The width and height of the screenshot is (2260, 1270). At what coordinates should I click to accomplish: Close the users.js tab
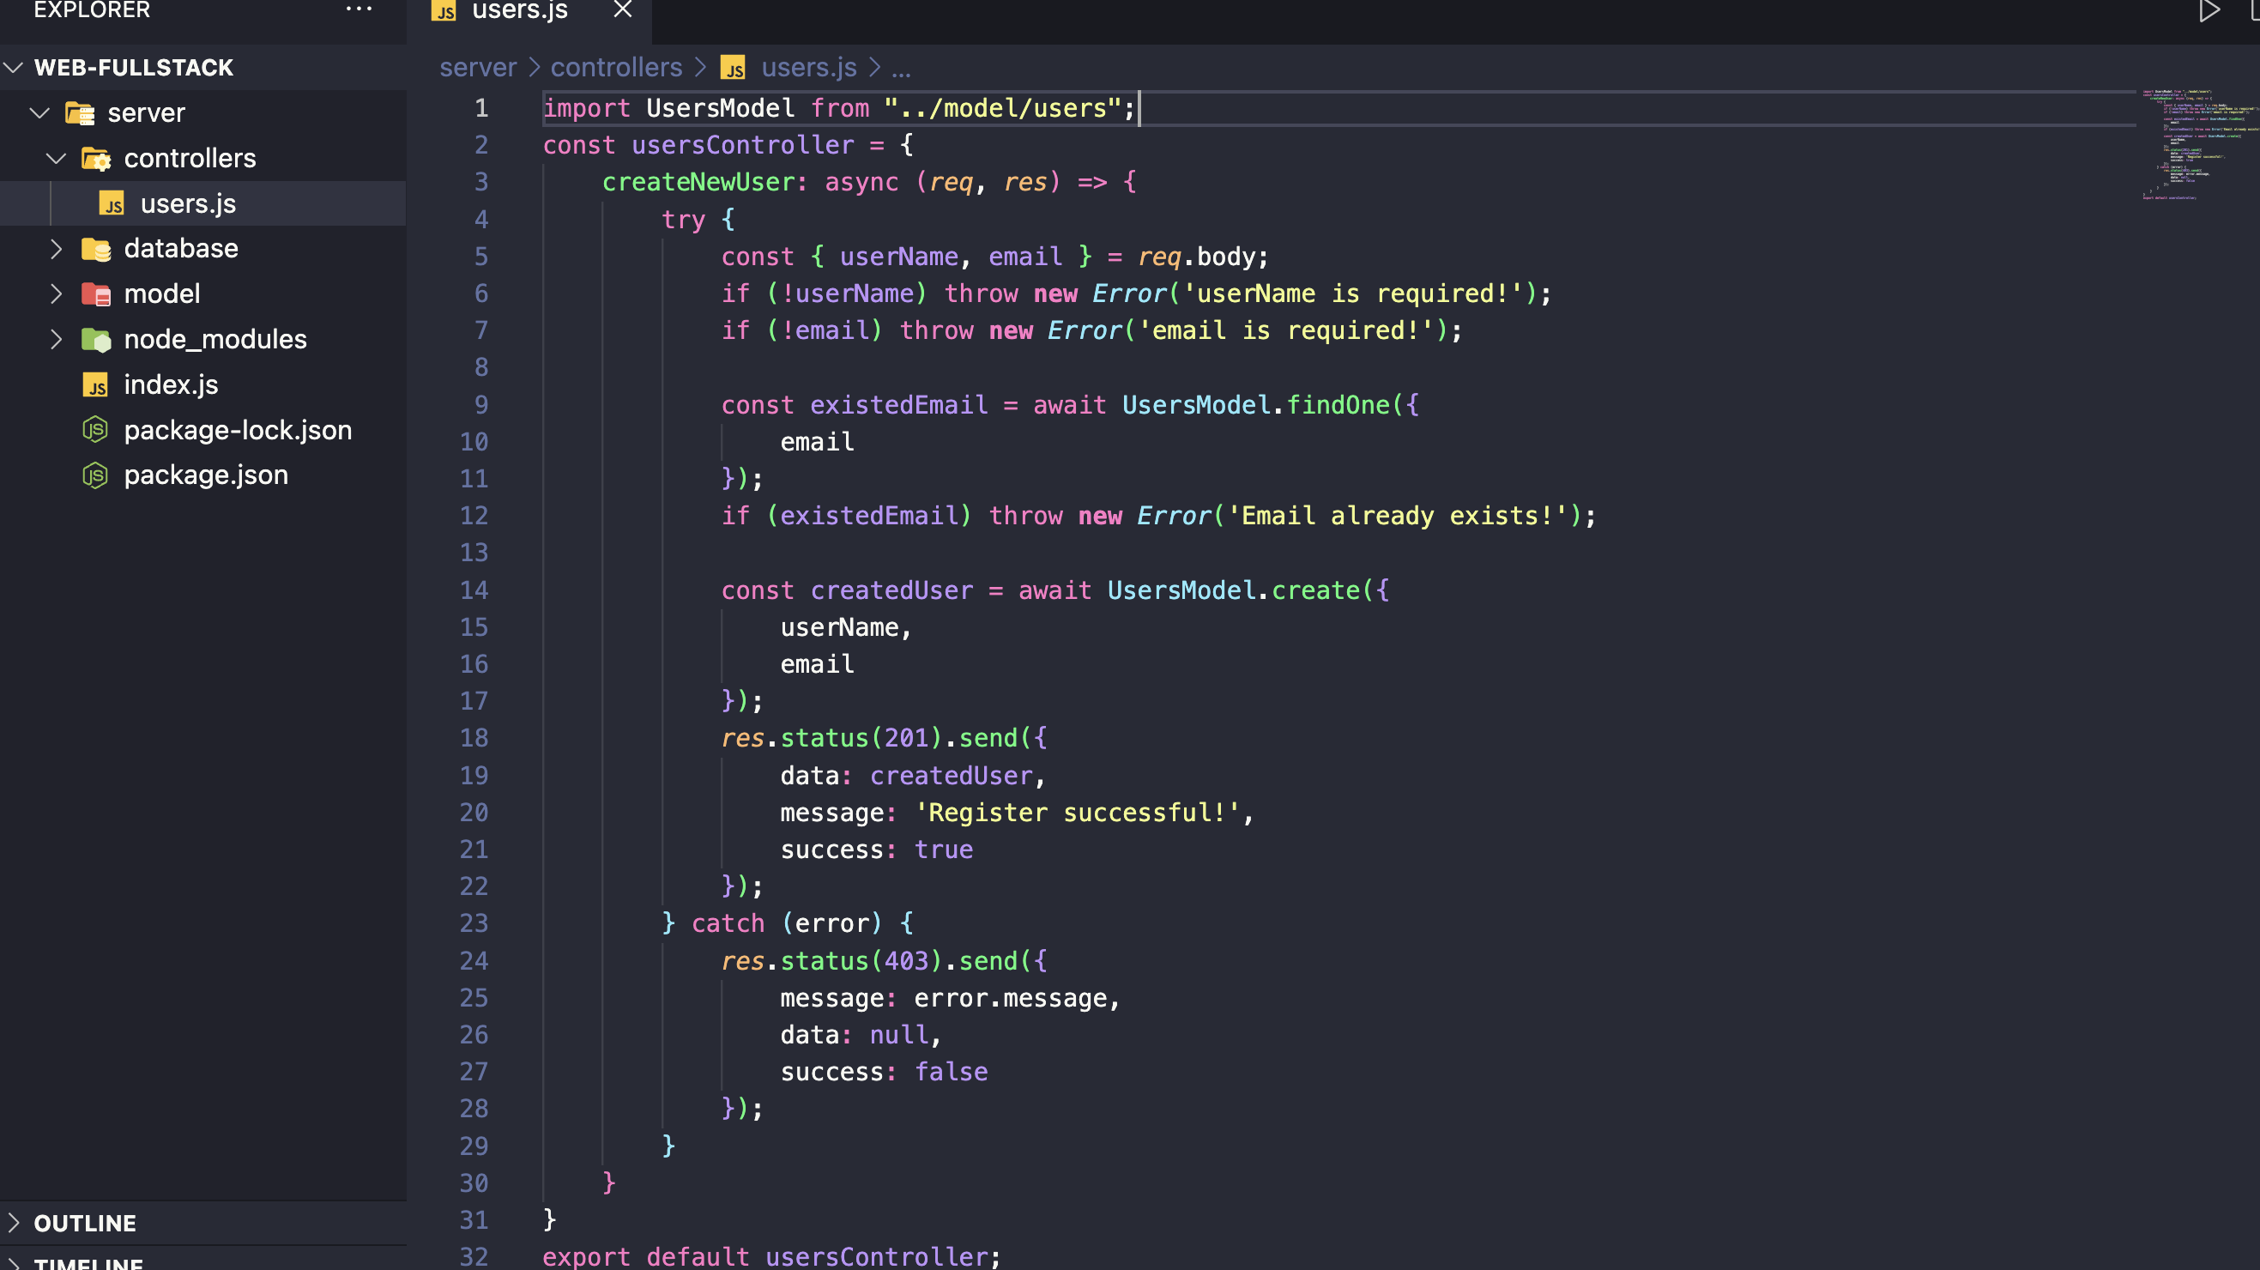623,9
